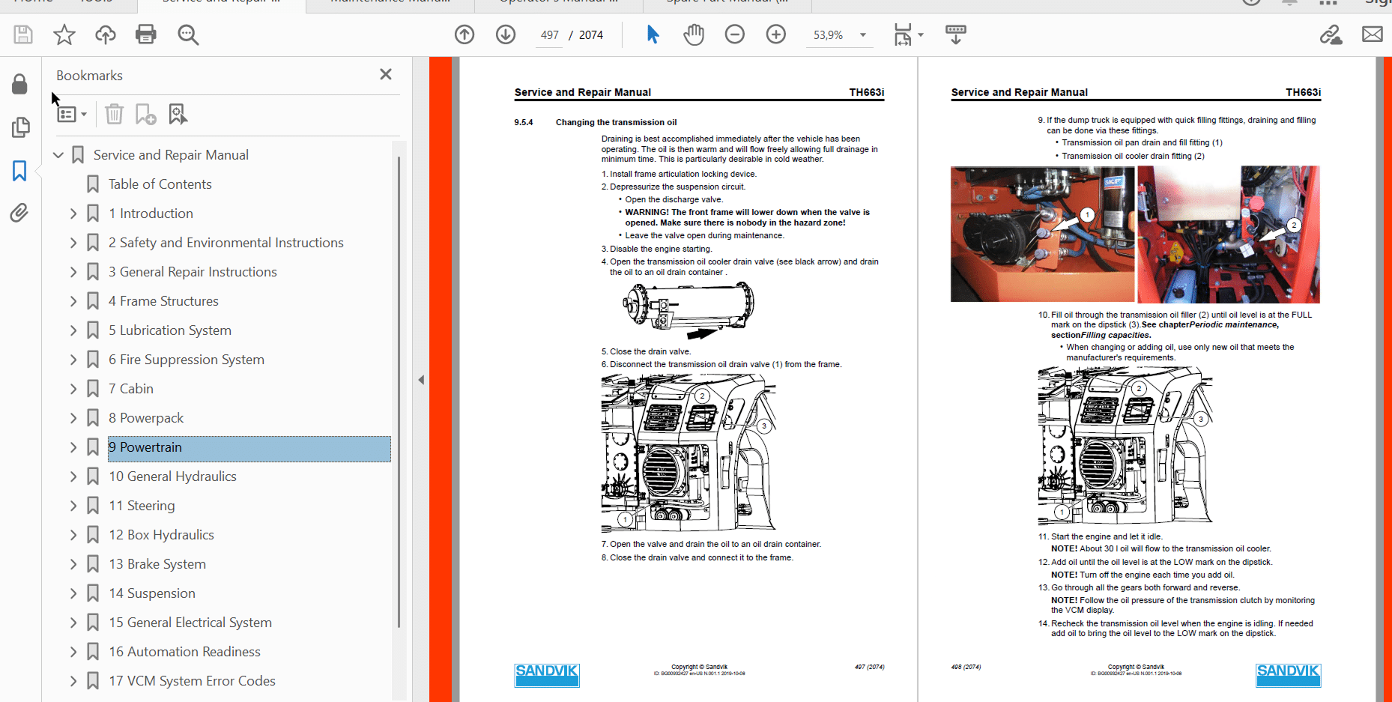Viewport: 1392px width, 702px height.
Task: Open the bookmarks options menu
Action: pos(73,114)
